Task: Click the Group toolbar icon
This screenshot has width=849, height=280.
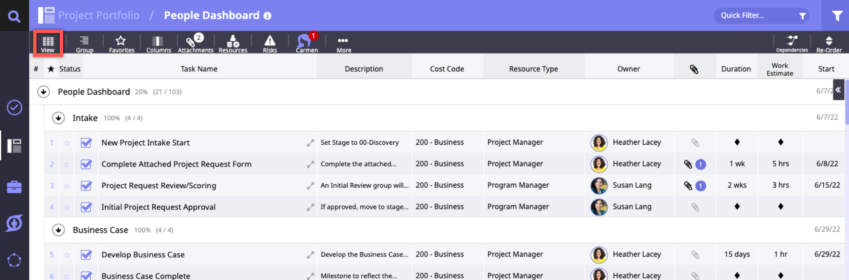Action: [x=84, y=44]
